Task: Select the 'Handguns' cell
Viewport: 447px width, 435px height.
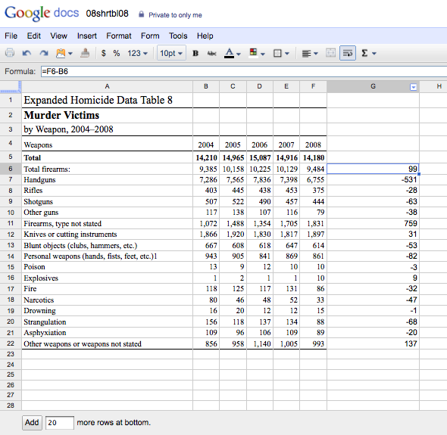Action: coord(107,179)
